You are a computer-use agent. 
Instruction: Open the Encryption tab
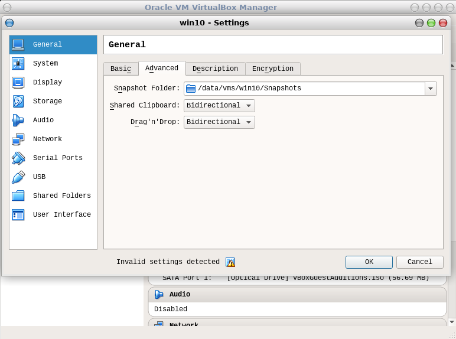point(273,69)
